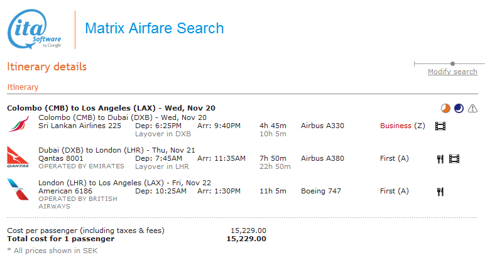Screen dimensions: 485x255
Task: Click the progress marker dot above Modify search
Action: 452,63
